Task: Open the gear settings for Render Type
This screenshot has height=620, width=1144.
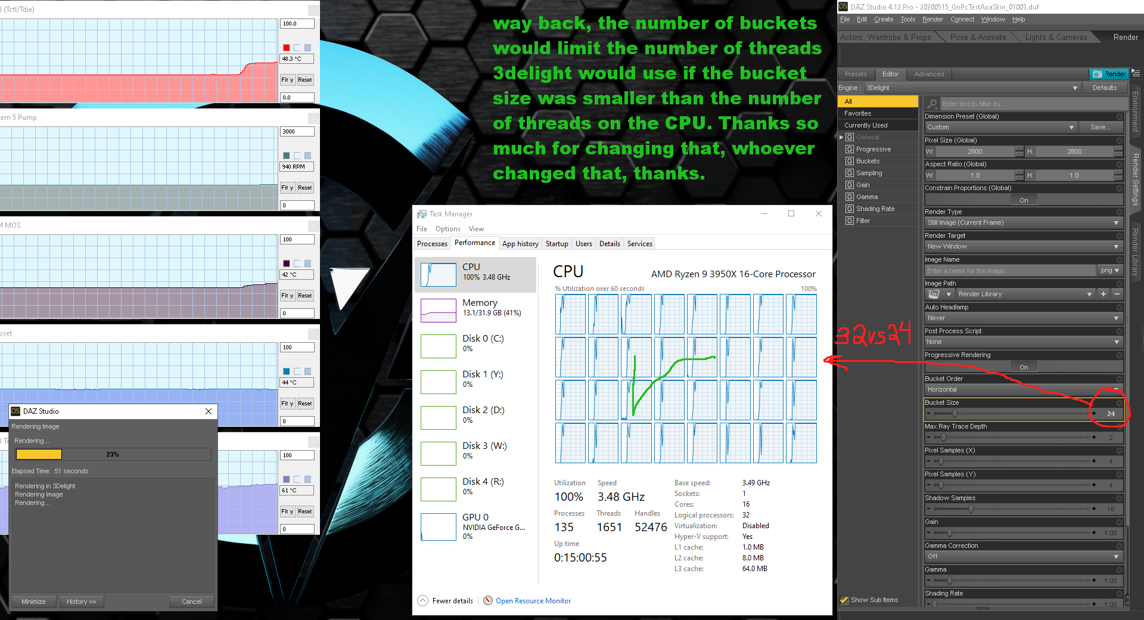Action: [x=1119, y=212]
